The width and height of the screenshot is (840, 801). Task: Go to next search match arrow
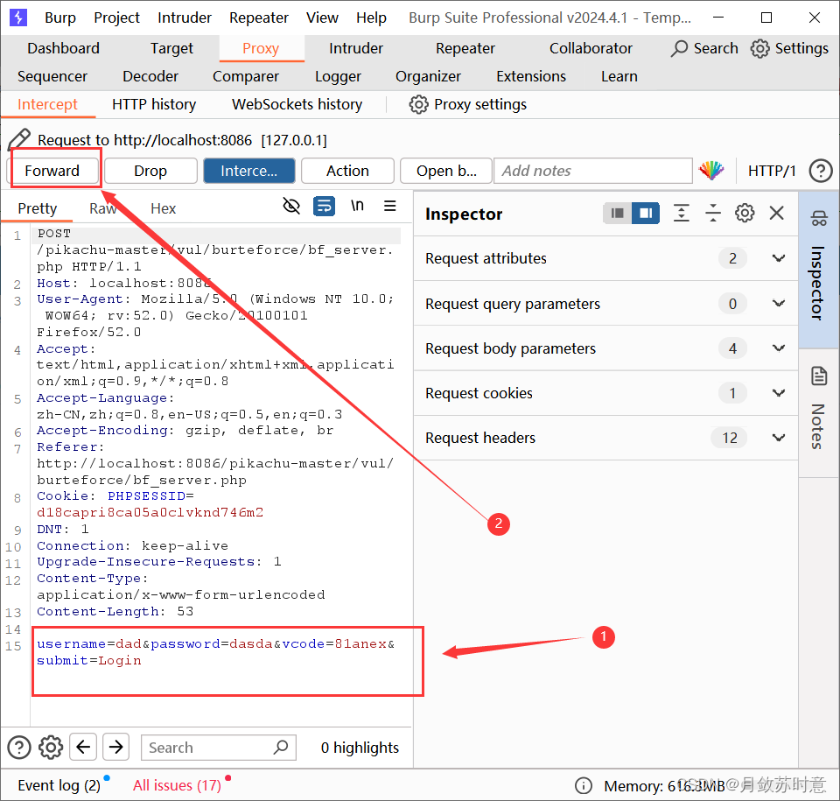coord(115,747)
